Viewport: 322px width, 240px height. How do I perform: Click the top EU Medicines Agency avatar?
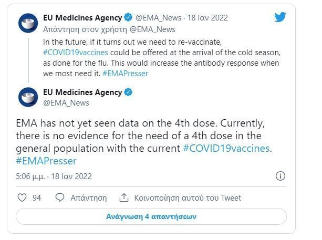point(28,23)
